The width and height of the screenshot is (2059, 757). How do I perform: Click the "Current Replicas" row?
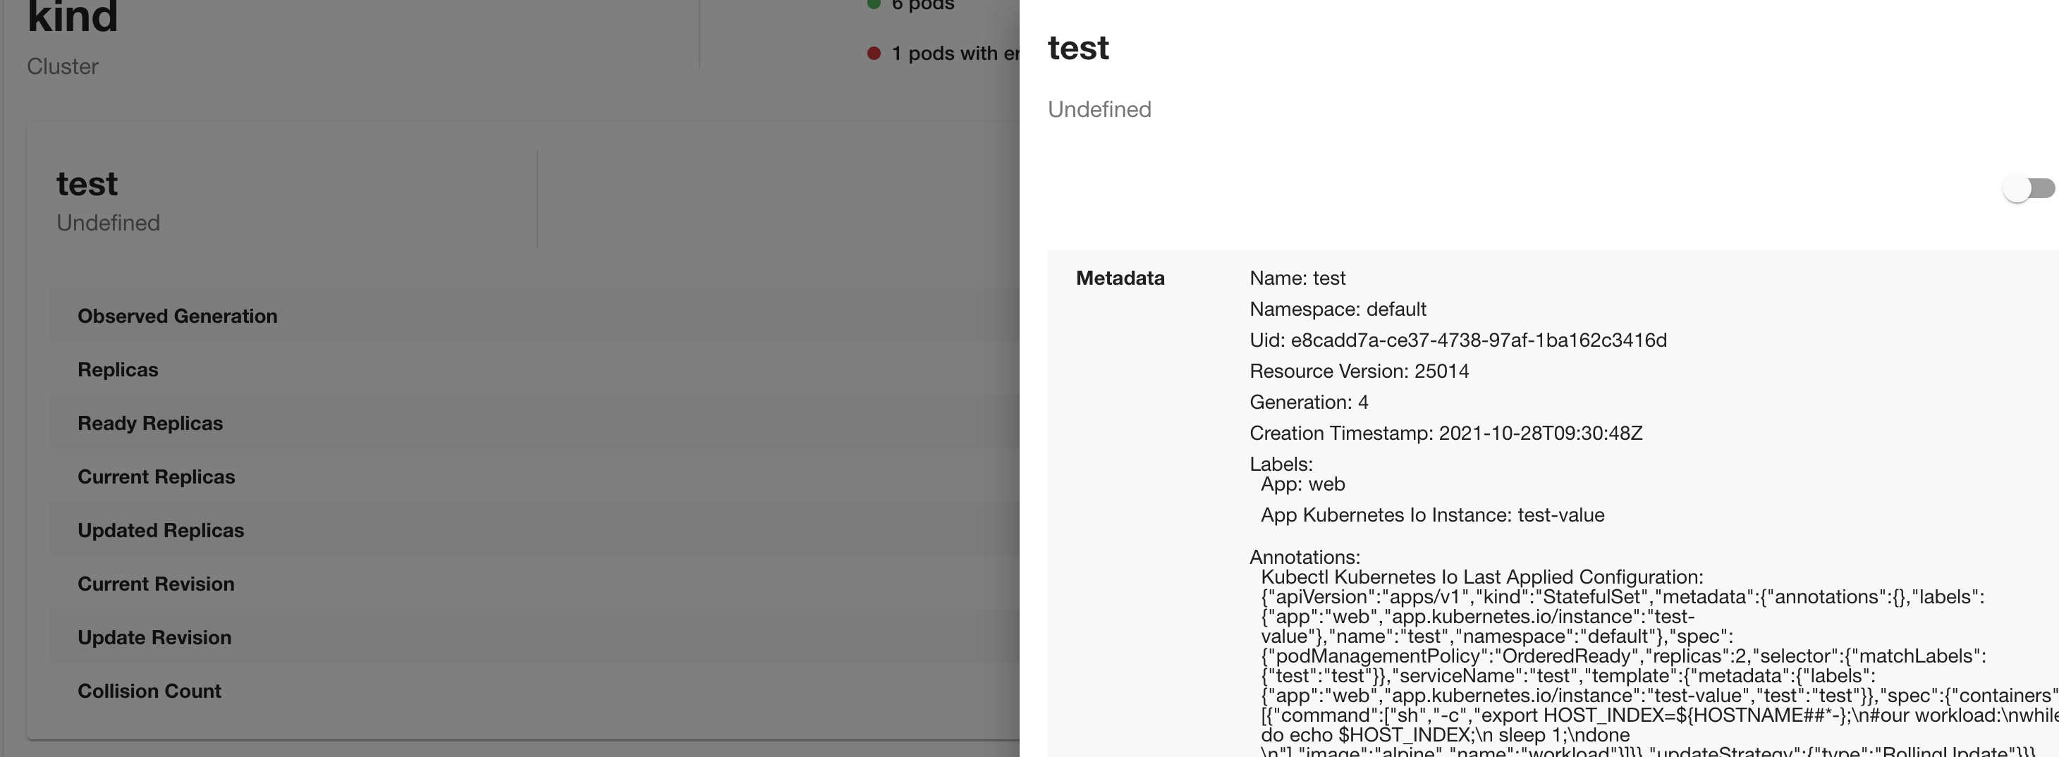(156, 476)
